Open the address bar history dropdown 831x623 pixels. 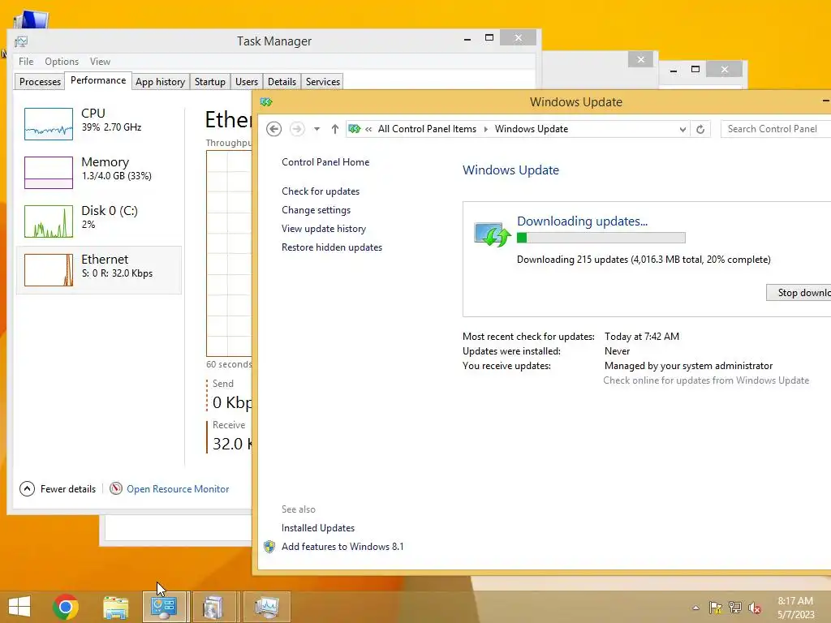(x=682, y=129)
